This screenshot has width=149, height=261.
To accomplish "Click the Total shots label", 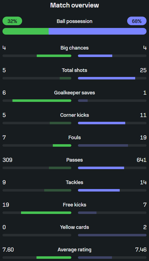I will click(x=75, y=70).
